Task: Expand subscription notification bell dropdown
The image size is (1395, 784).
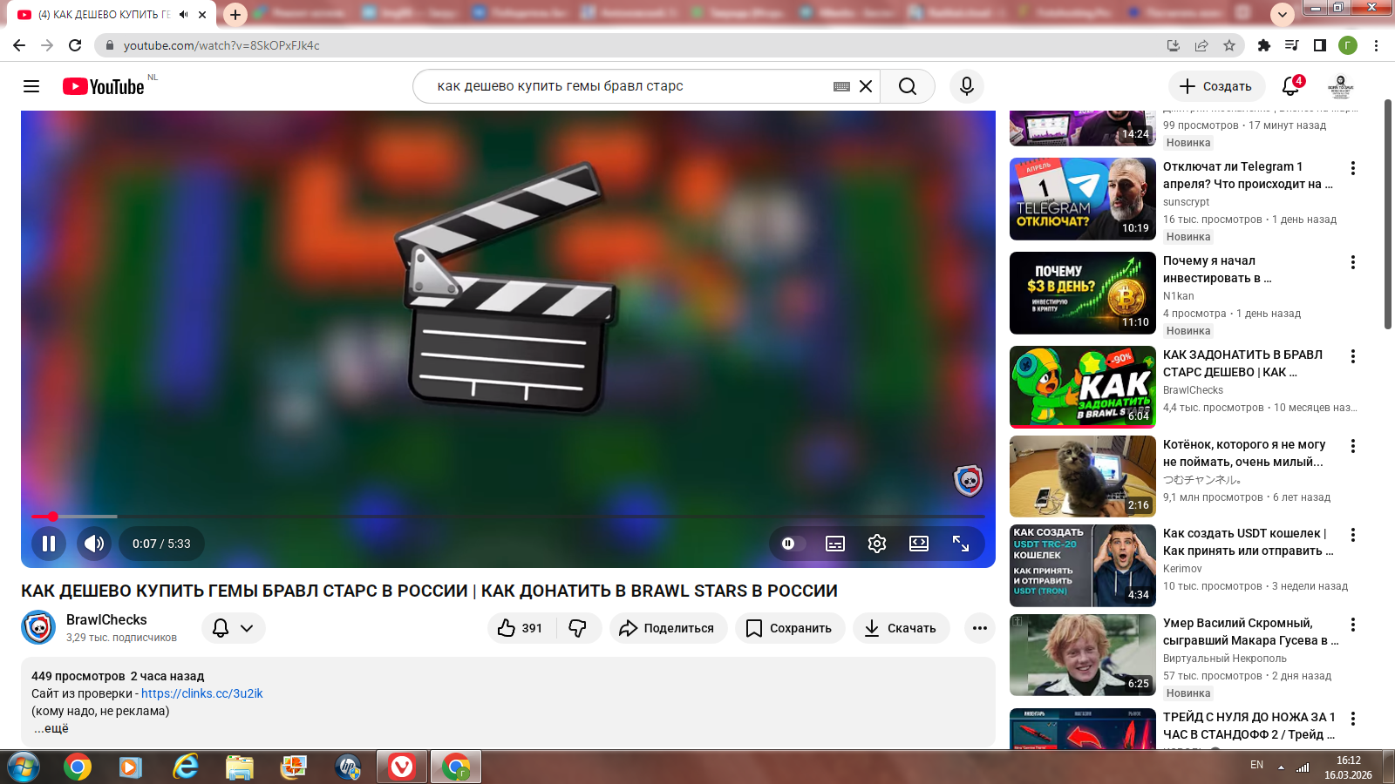Action: click(234, 628)
